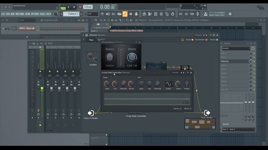Switch to the Map tab in Patcher
Image resolution: width=268 pixels, height=150 pixels.
coord(91,40)
